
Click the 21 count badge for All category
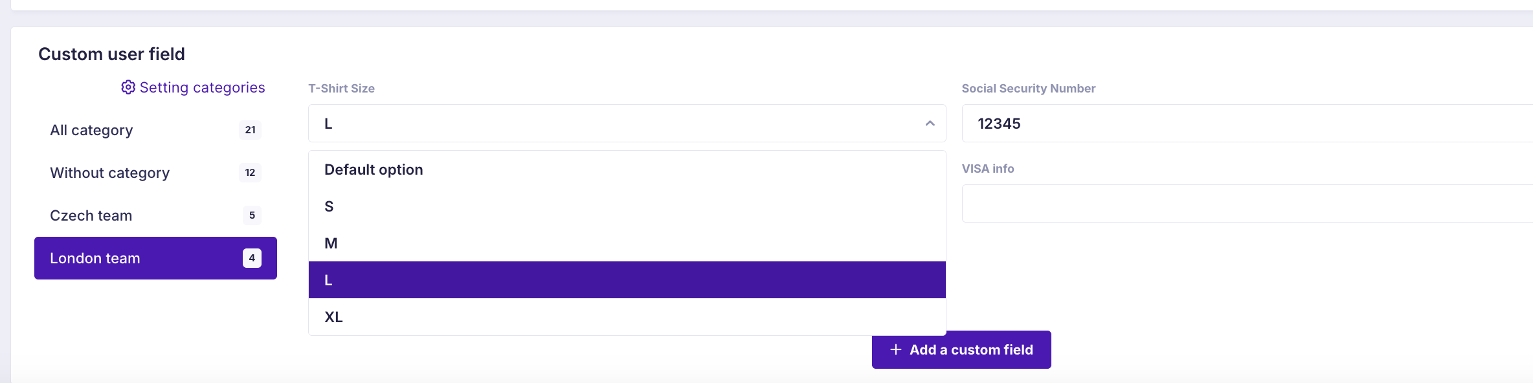point(251,130)
